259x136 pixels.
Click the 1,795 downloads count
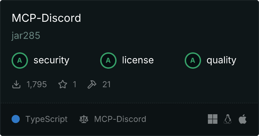tap(37, 85)
